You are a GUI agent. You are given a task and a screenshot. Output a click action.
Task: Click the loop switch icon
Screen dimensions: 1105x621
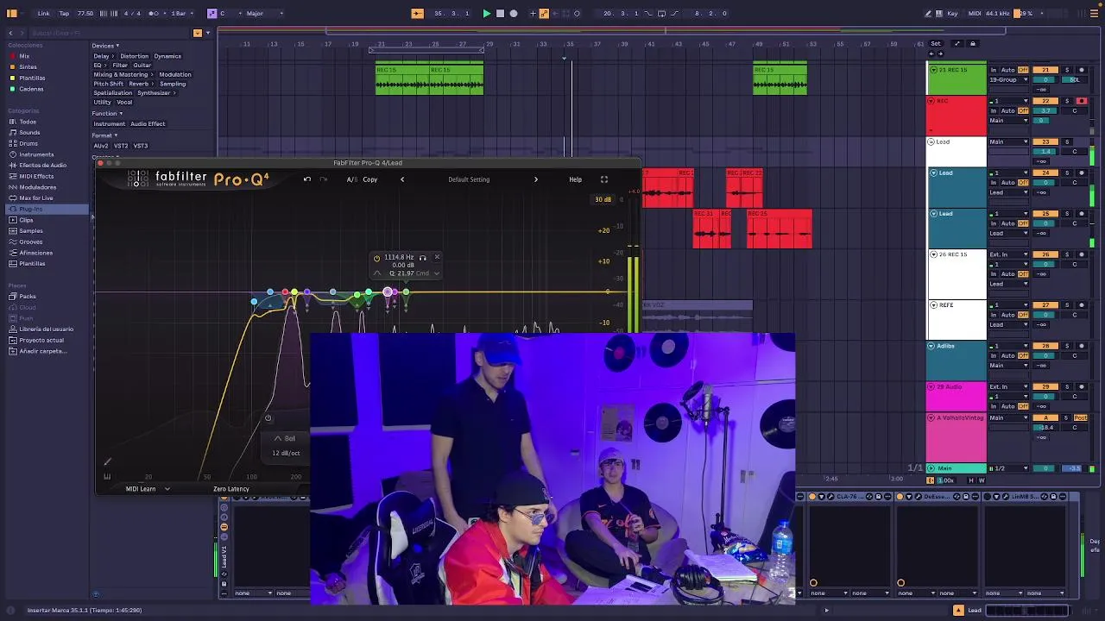pyautogui.click(x=661, y=13)
